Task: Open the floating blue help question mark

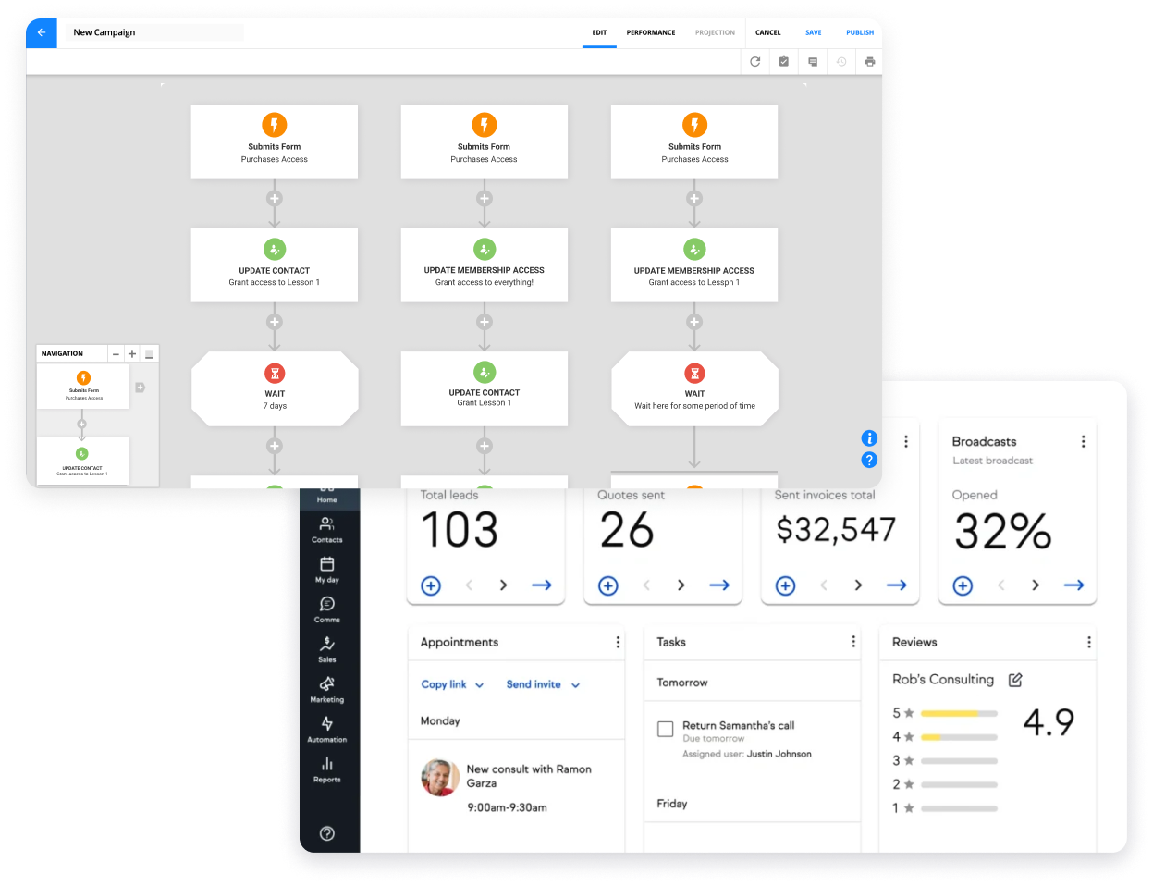Action: pyautogui.click(x=869, y=460)
